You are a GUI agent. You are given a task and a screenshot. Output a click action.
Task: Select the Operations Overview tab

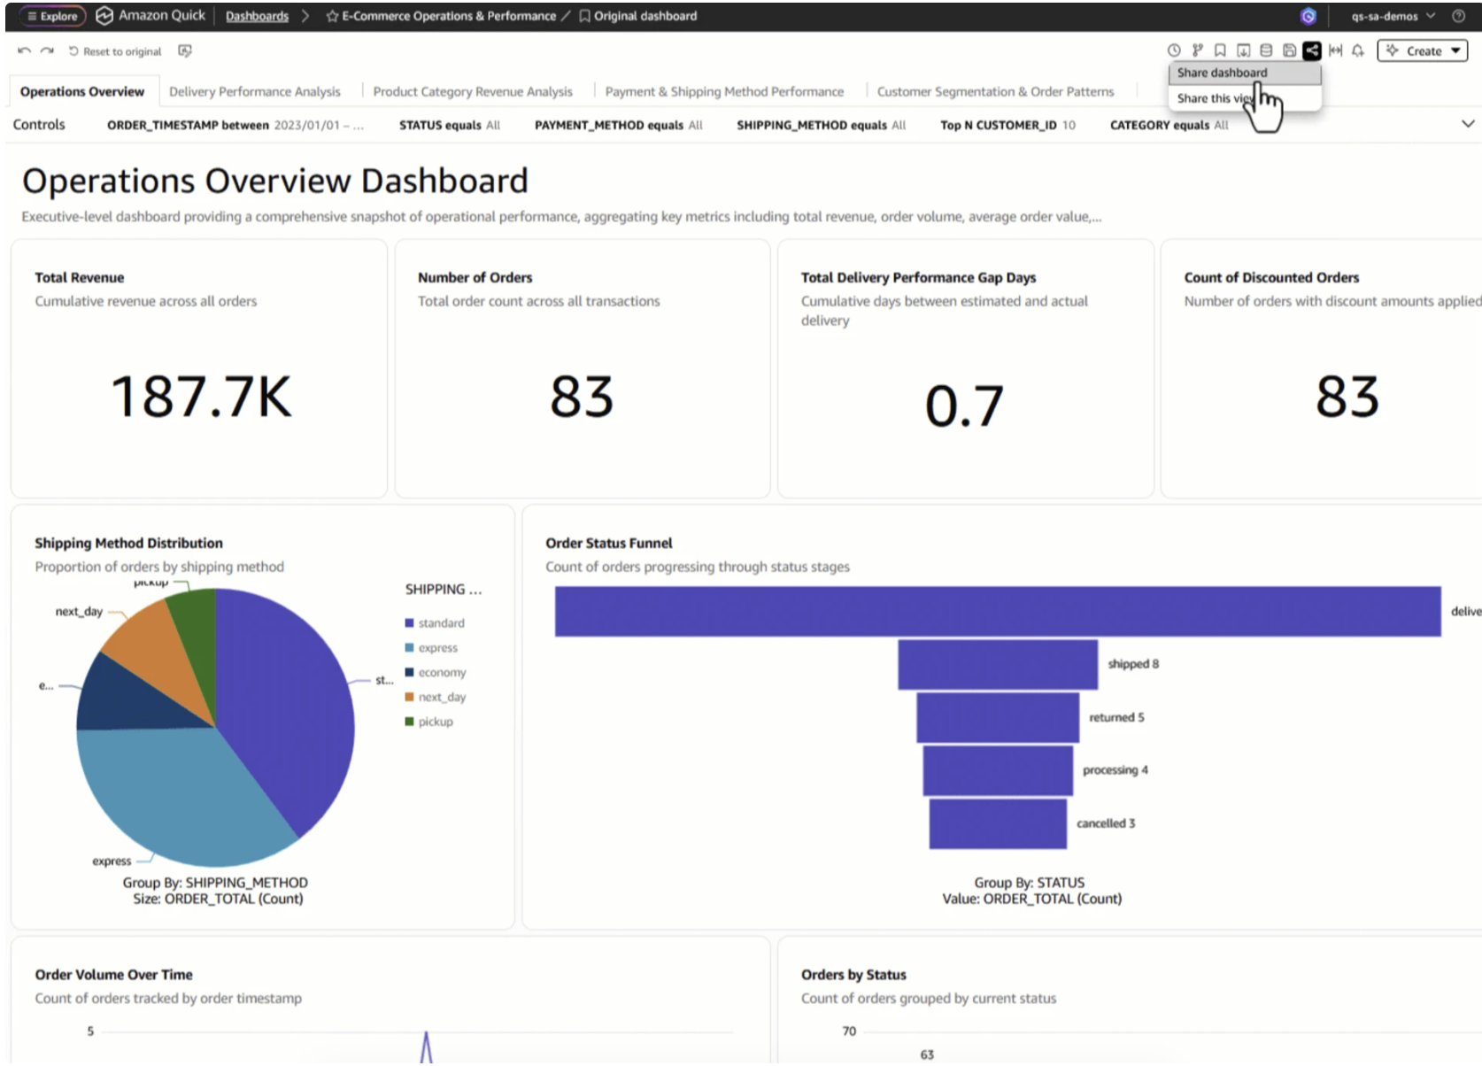pos(82,91)
